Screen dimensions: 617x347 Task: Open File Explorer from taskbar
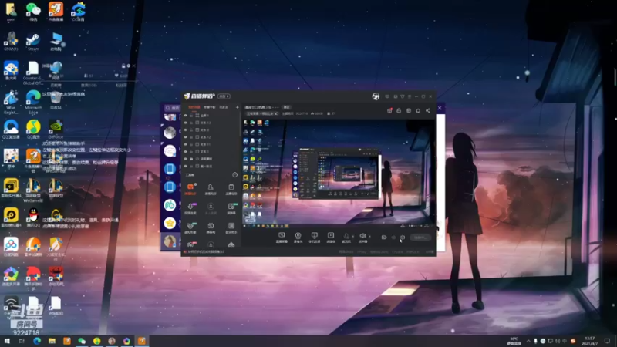pos(52,341)
